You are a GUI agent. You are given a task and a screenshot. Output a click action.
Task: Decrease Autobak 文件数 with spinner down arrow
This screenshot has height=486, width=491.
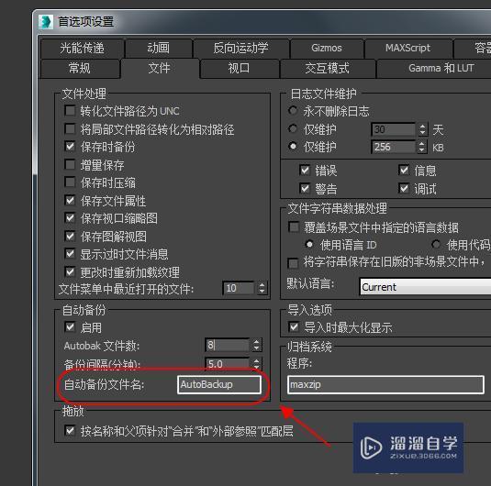pyautogui.click(x=256, y=348)
